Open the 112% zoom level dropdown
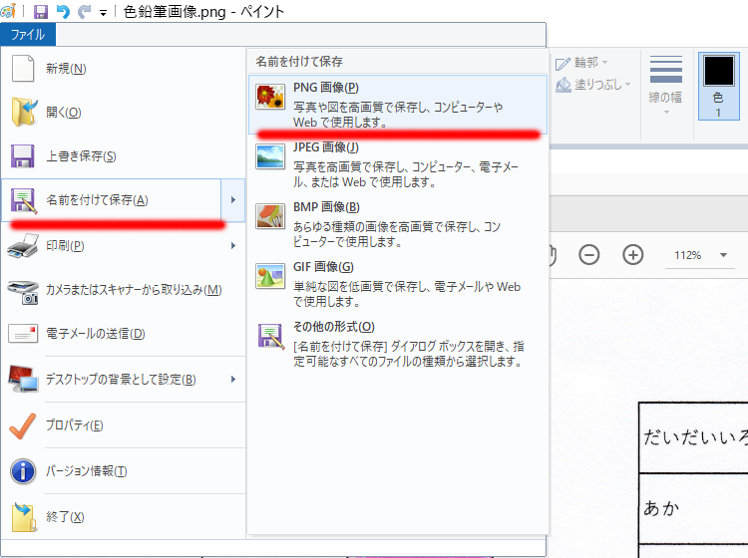 723,255
